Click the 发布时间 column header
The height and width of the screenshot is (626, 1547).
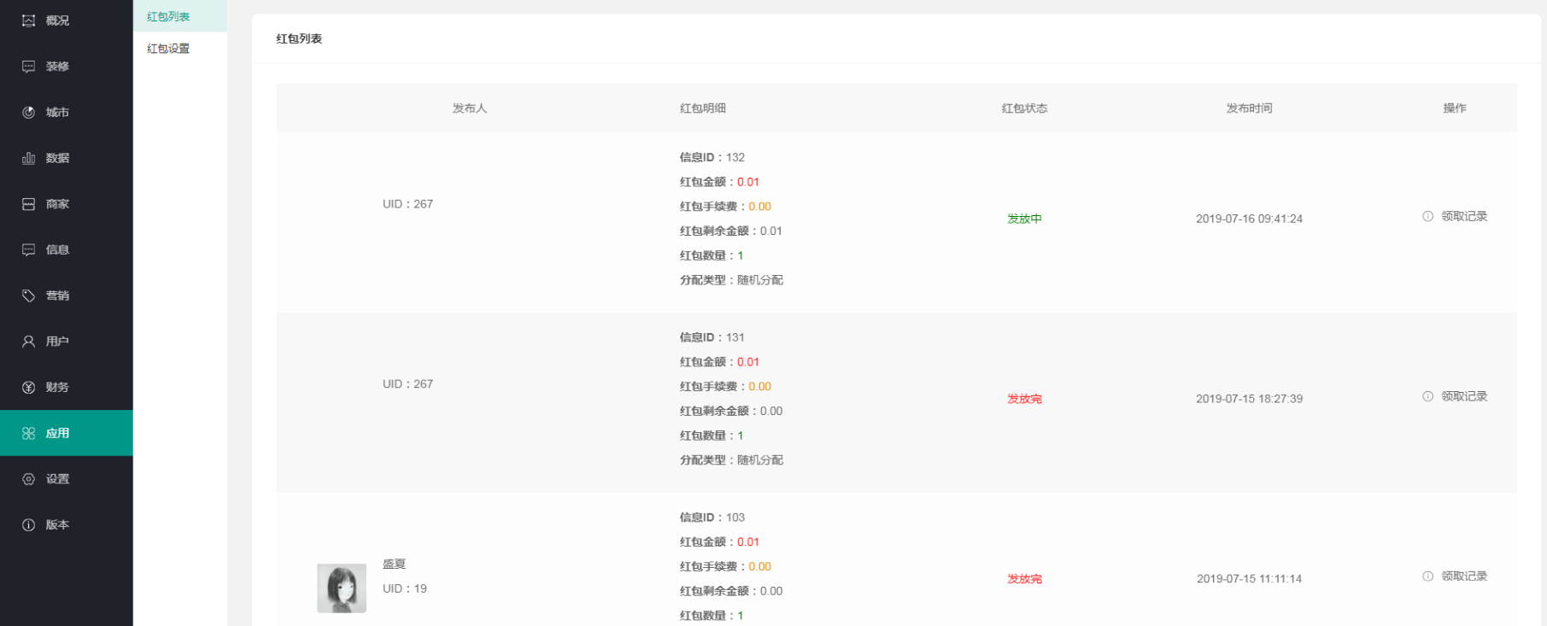1249,108
